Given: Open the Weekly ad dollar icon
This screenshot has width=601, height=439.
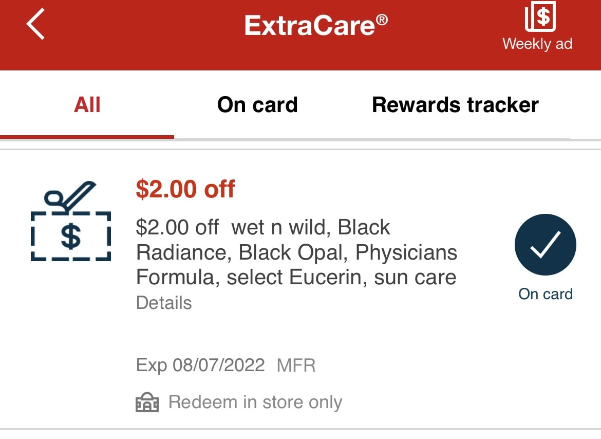Looking at the screenshot, I should coord(540,16).
